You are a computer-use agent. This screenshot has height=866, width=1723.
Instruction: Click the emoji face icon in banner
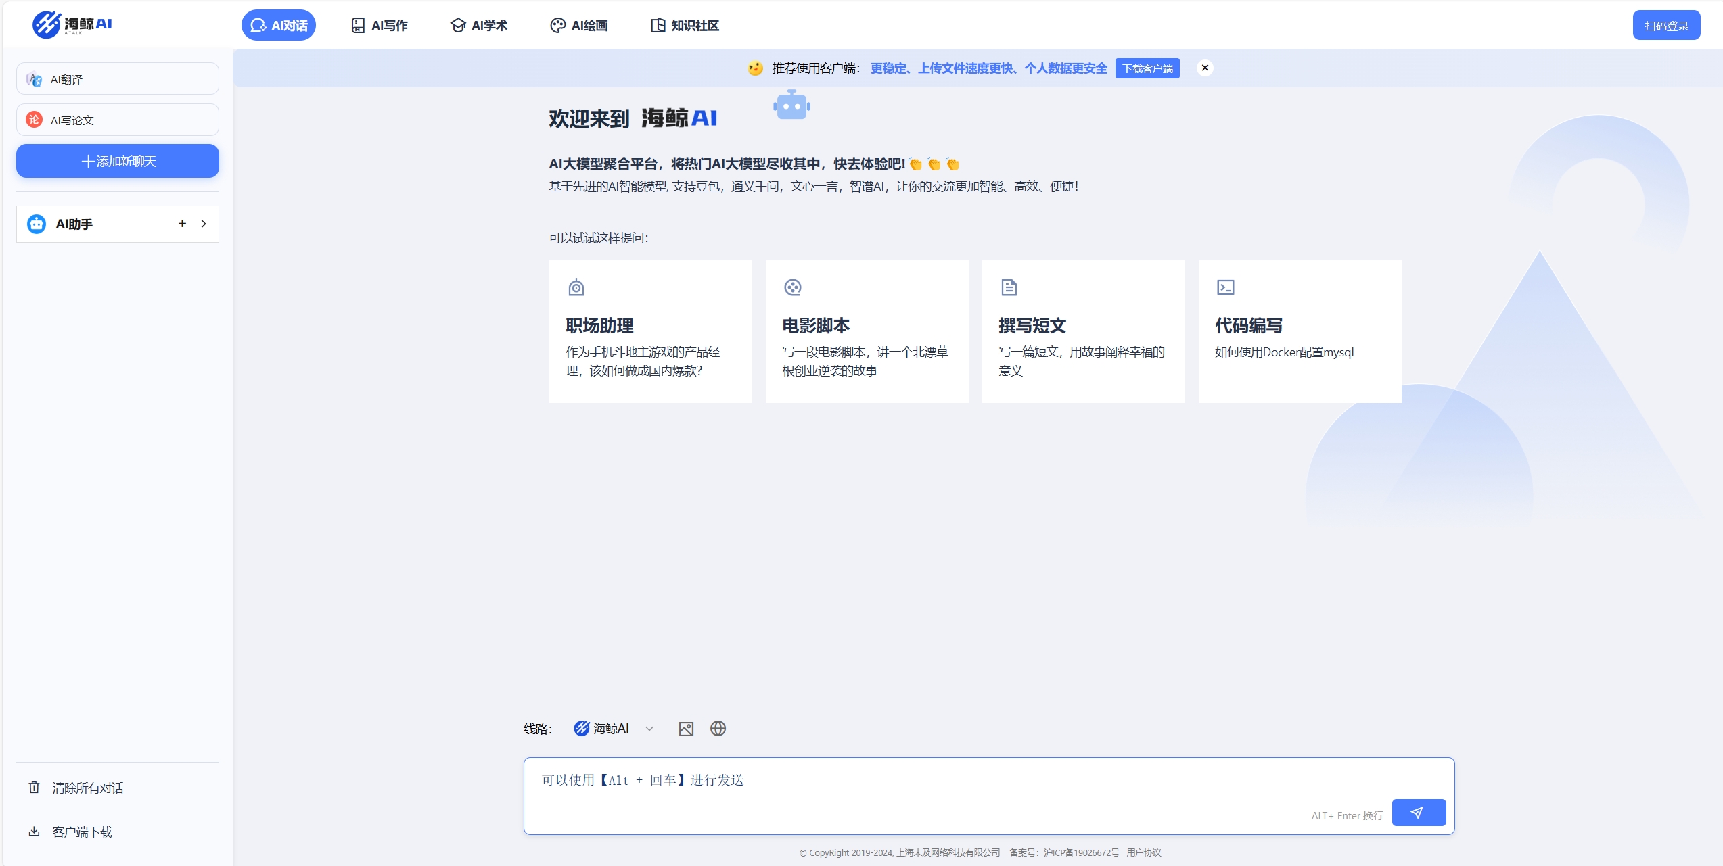coord(756,68)
